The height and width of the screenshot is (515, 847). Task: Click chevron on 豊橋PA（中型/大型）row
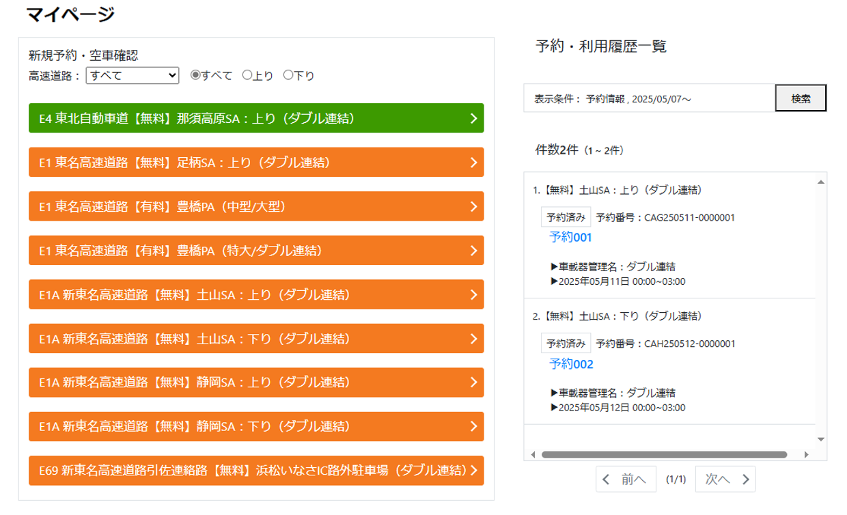474,206
